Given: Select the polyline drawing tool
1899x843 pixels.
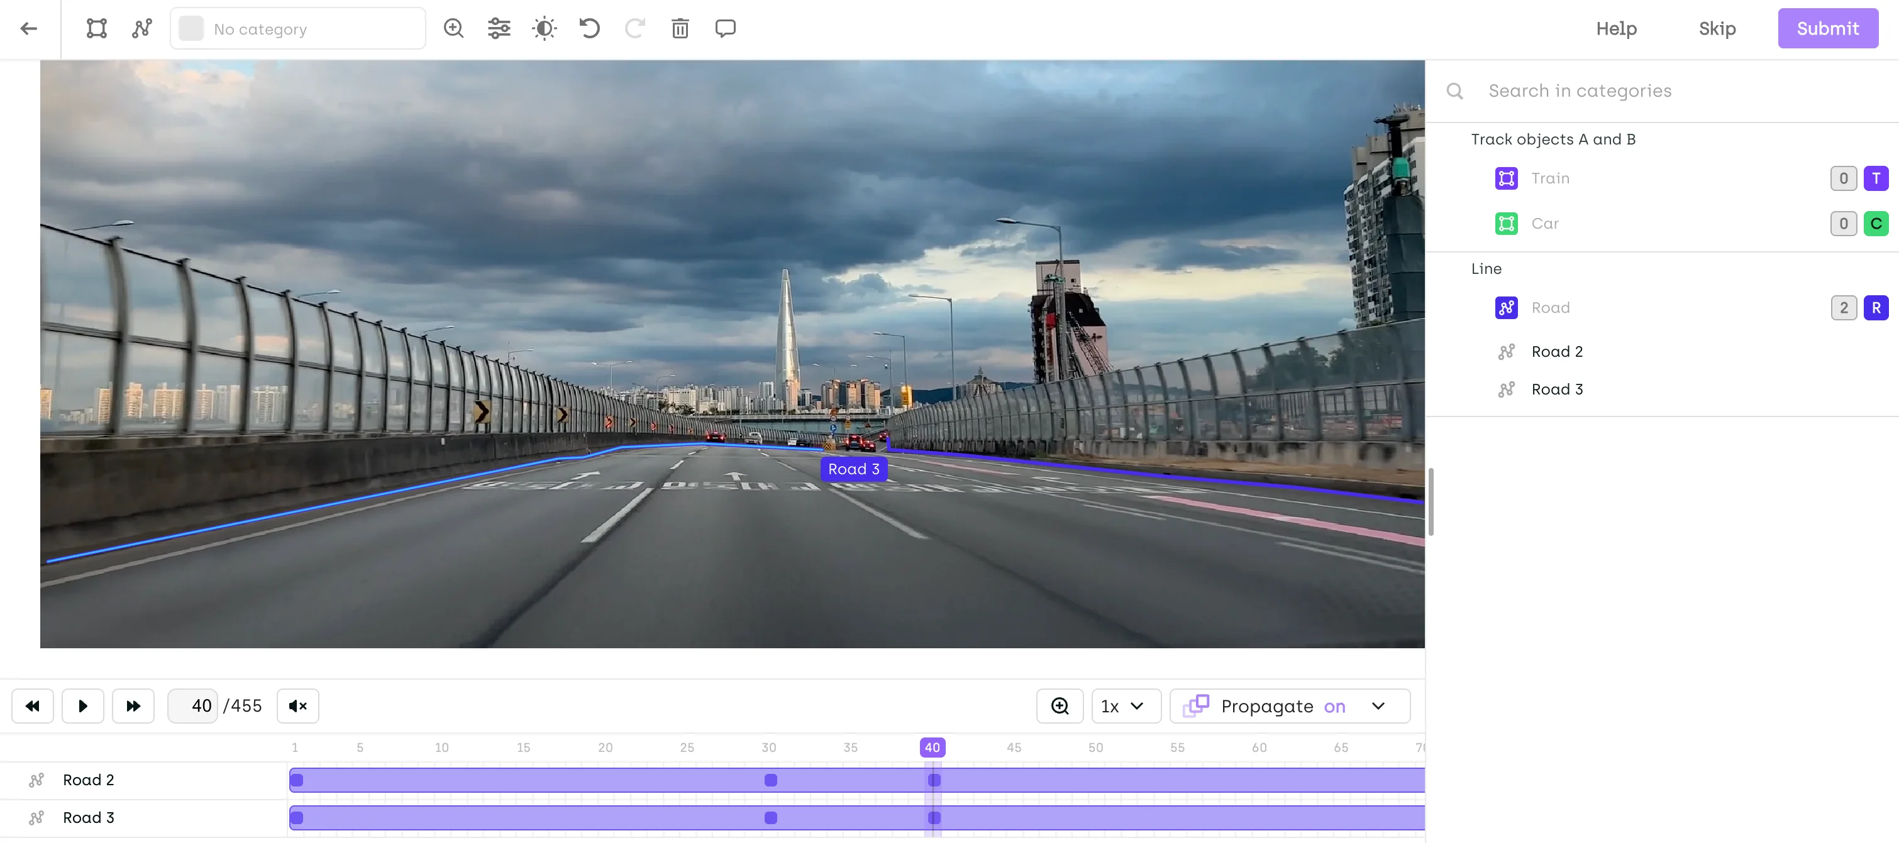Looking at the screenshot, I should 141,29.
